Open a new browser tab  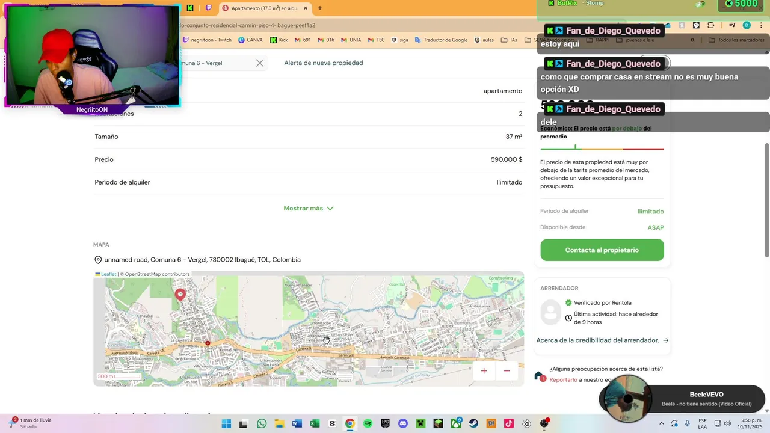point(320,8)
